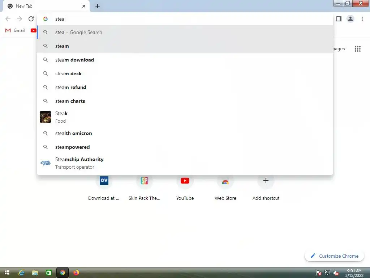
Task: Open File Explorer from taskbar
Action: pyautogui.click(x=35, y=273)
